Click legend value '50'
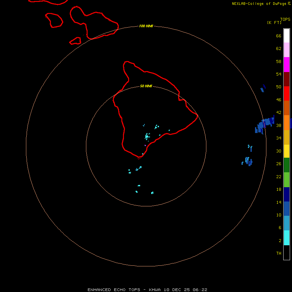The width and height of the screenshot is (292, 292). click(279, 87)
